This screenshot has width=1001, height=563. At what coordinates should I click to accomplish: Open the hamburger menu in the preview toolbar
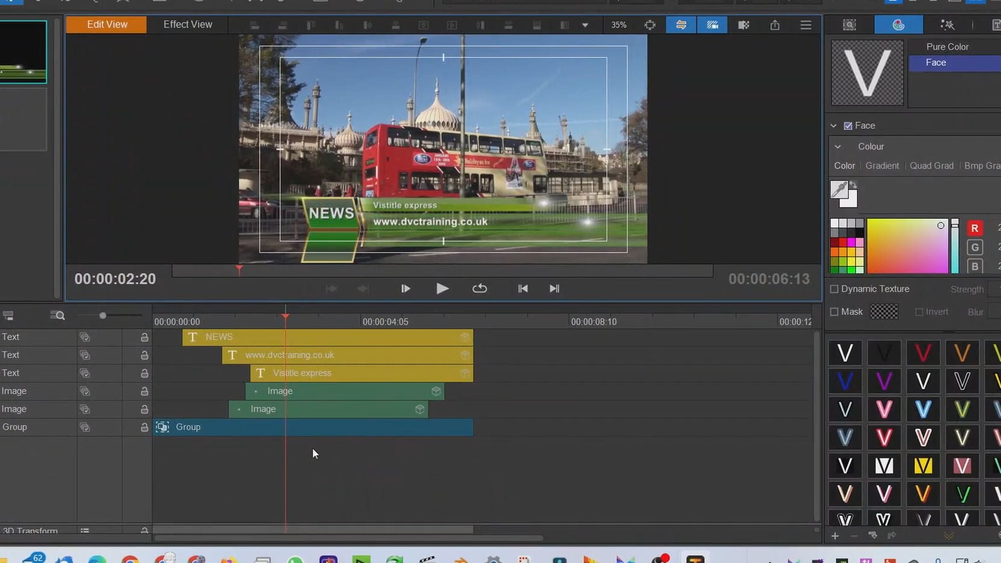click(805, 25)
